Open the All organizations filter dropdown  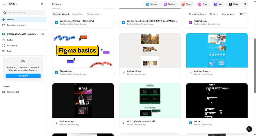click(x=197, y=14)
